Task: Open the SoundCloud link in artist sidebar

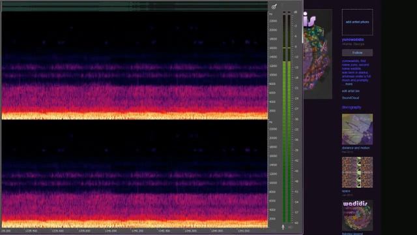Action: (x=351, y=98)
